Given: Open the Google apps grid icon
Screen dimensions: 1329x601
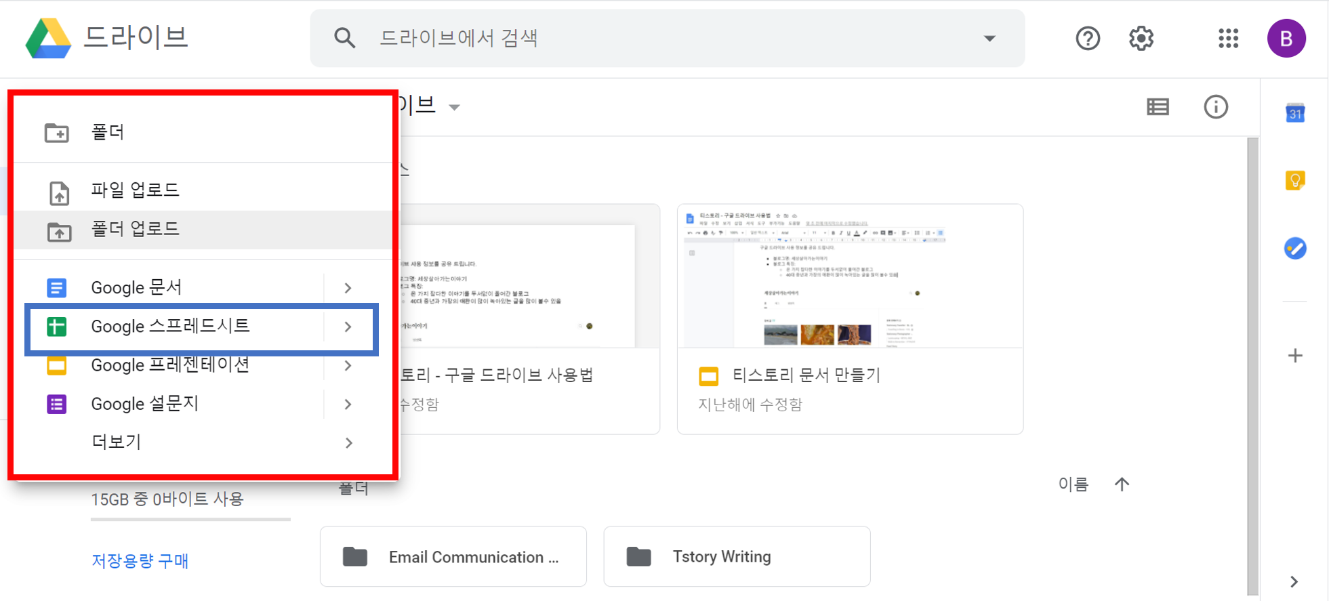Looking at the screenshot, I should coord(1228,38).
